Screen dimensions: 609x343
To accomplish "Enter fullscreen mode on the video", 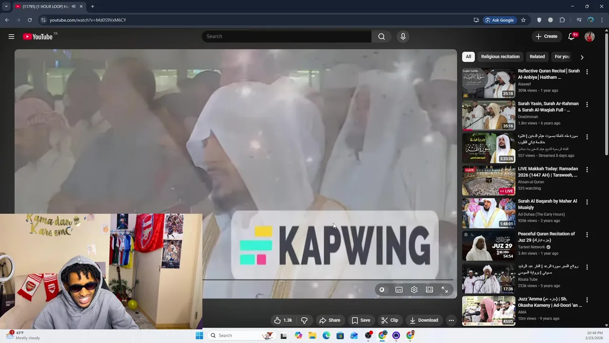I will pyautogui.click(x=444, y=290).
